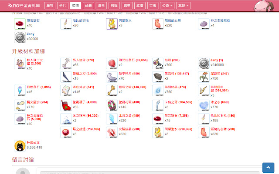Click the bone icon marked x65
The image size is (279, 174).
pyautogui.click(x=66, y=64)
